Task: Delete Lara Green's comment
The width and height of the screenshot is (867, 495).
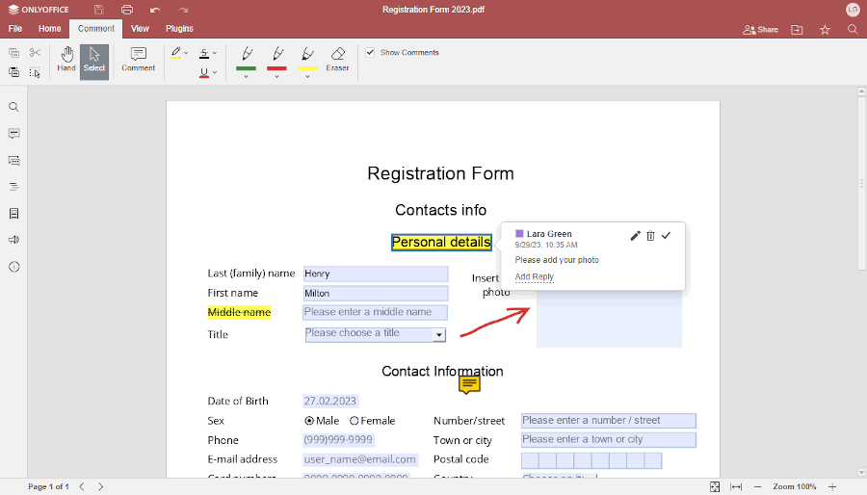Action: [650, 236]
